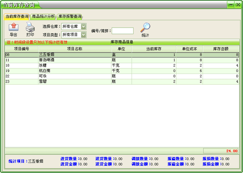Sort by the 项目编号 column header
The width and height of the screenshot is (243, 173).
click(22, 49)
